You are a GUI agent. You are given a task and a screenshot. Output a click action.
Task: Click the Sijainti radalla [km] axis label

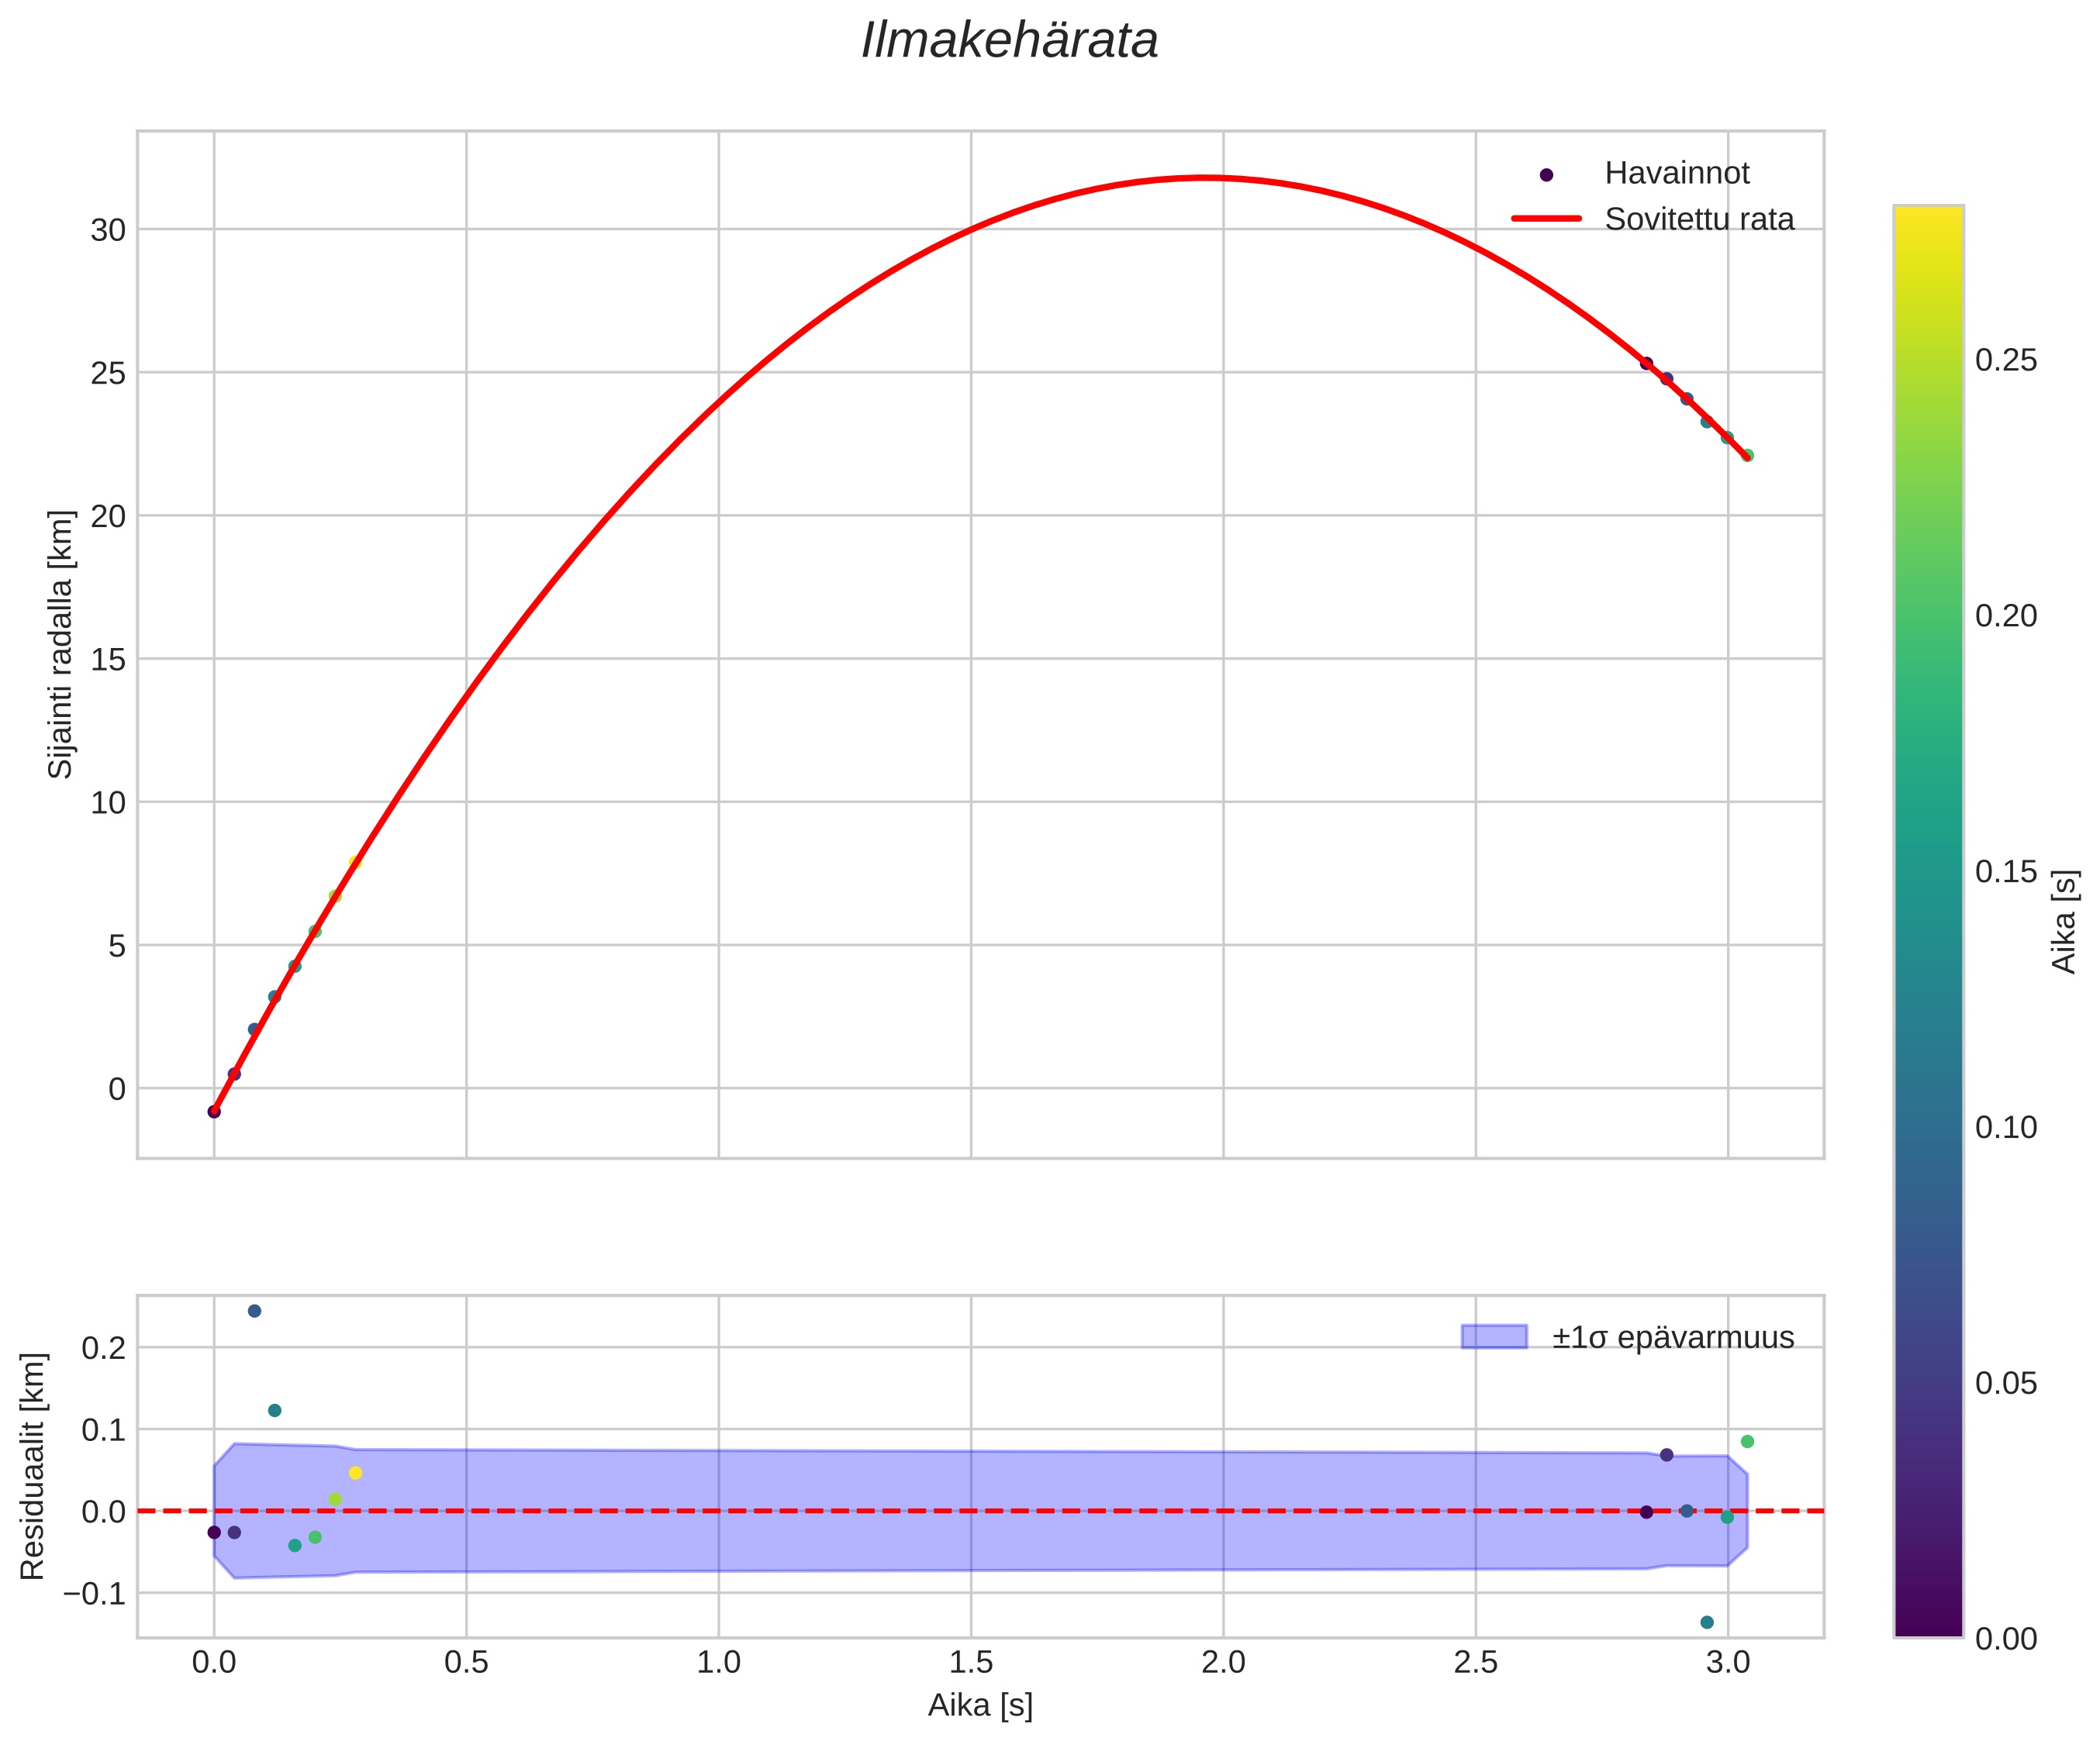[x=61, y=645]
